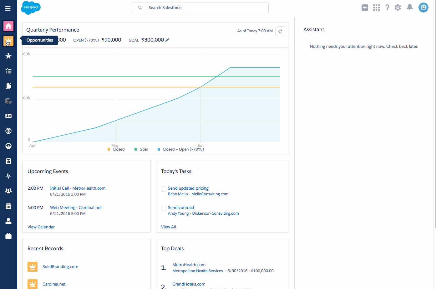Check the Send contract task
Image resolution: width=436 pixels, height=289 pixels.
pyautogui.click(x=164, y=208)
